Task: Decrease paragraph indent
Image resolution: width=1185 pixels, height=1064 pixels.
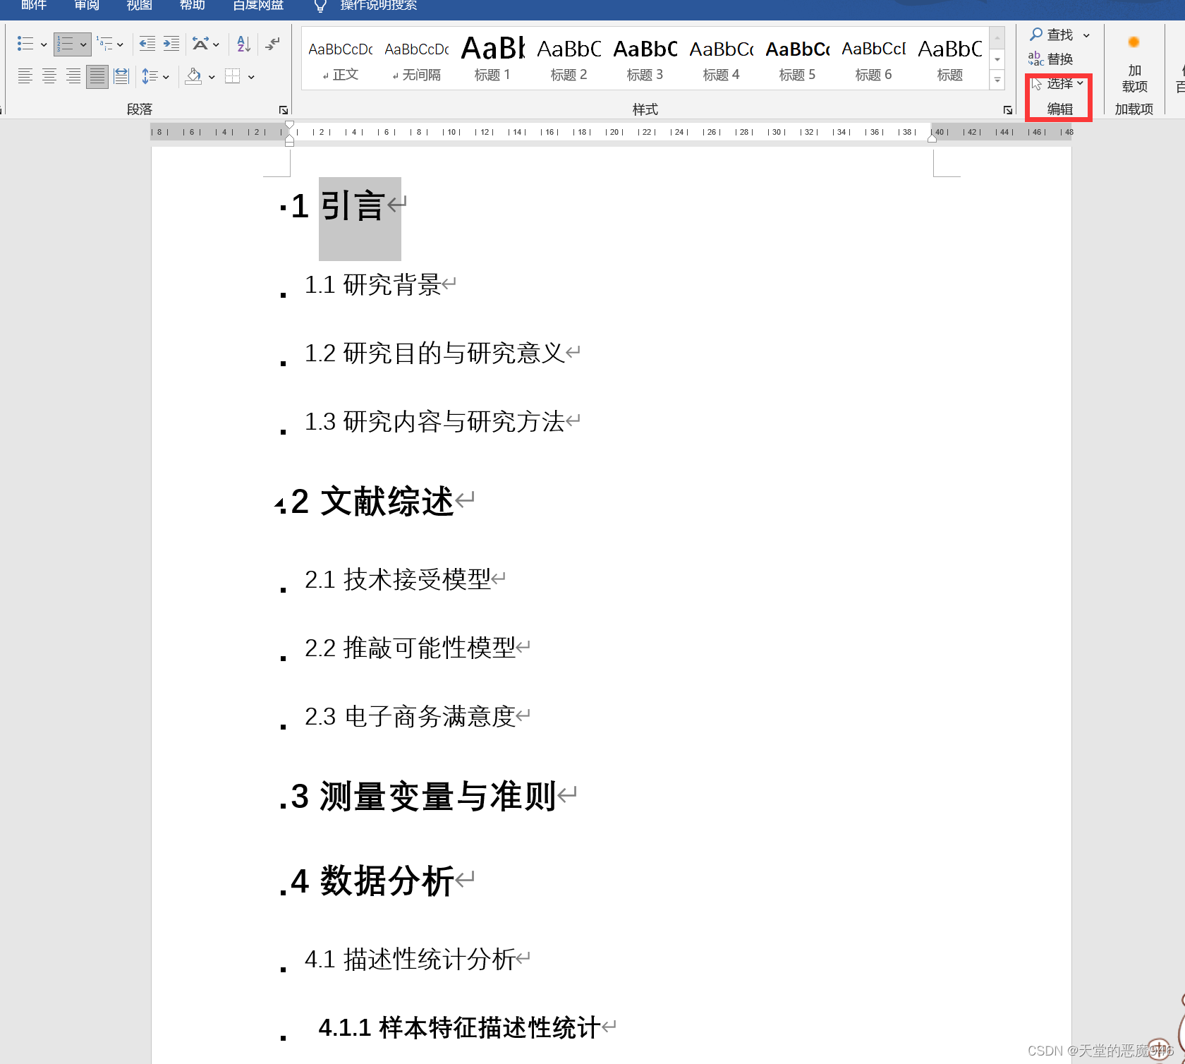Action: pyautogui.click(x=147, y=44)
